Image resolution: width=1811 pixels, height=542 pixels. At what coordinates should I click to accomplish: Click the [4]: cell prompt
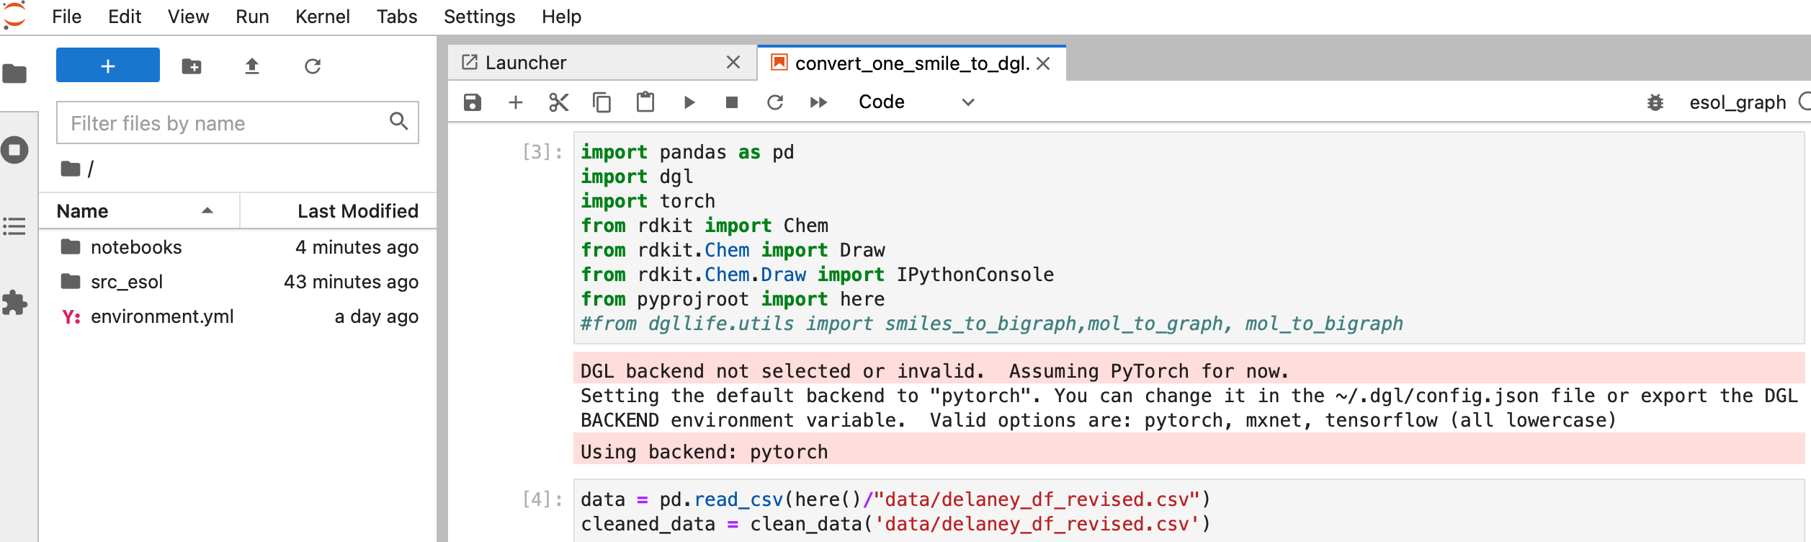(x=542, y=499)
